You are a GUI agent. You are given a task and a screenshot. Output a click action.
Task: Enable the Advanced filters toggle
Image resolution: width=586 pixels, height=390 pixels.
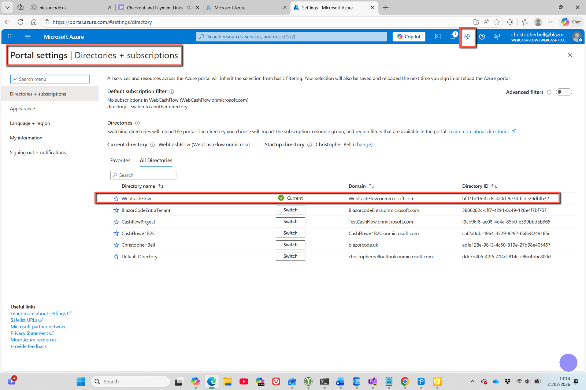point(564,92)
